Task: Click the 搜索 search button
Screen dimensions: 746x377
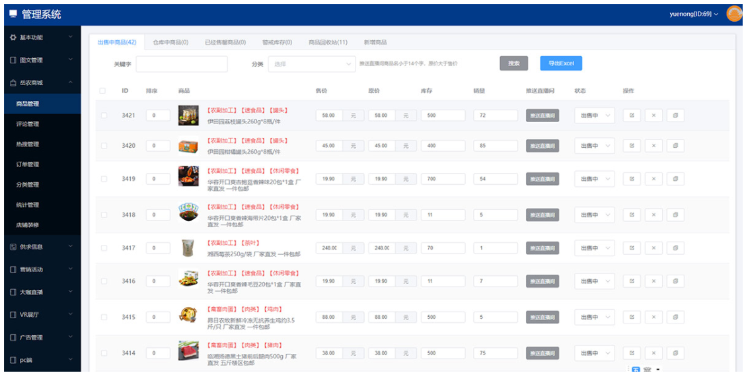Action: pyautogui.click(x=514, y=63)
